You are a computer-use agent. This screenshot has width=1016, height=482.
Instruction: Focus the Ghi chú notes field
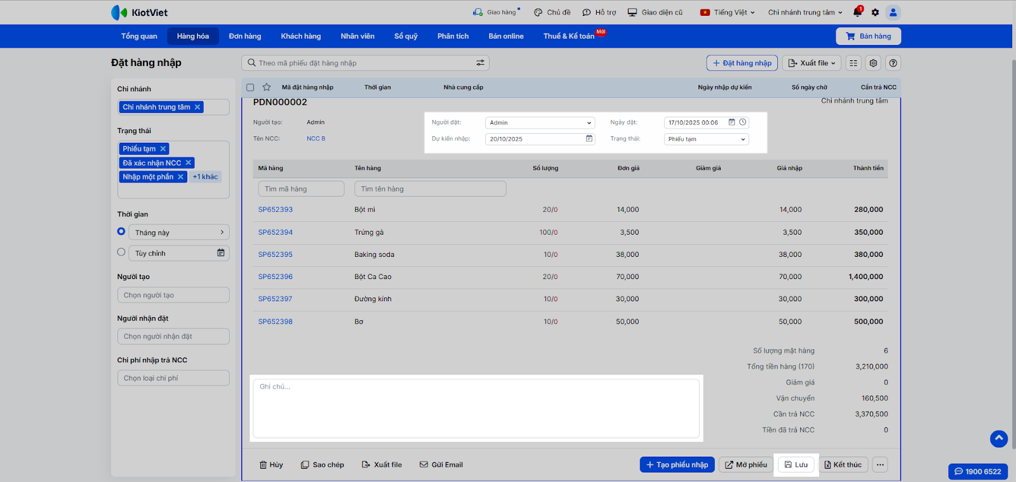476,408
